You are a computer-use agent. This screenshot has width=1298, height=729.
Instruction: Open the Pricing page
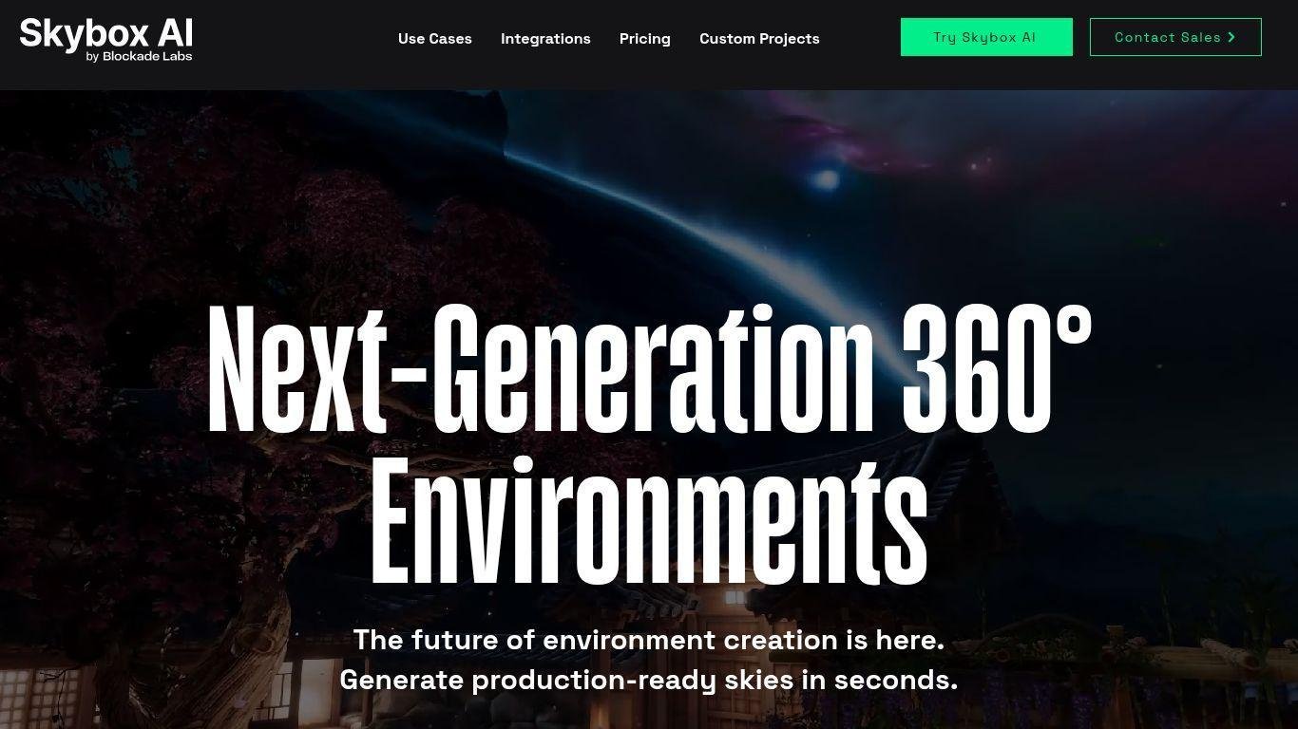pos(645,39)
